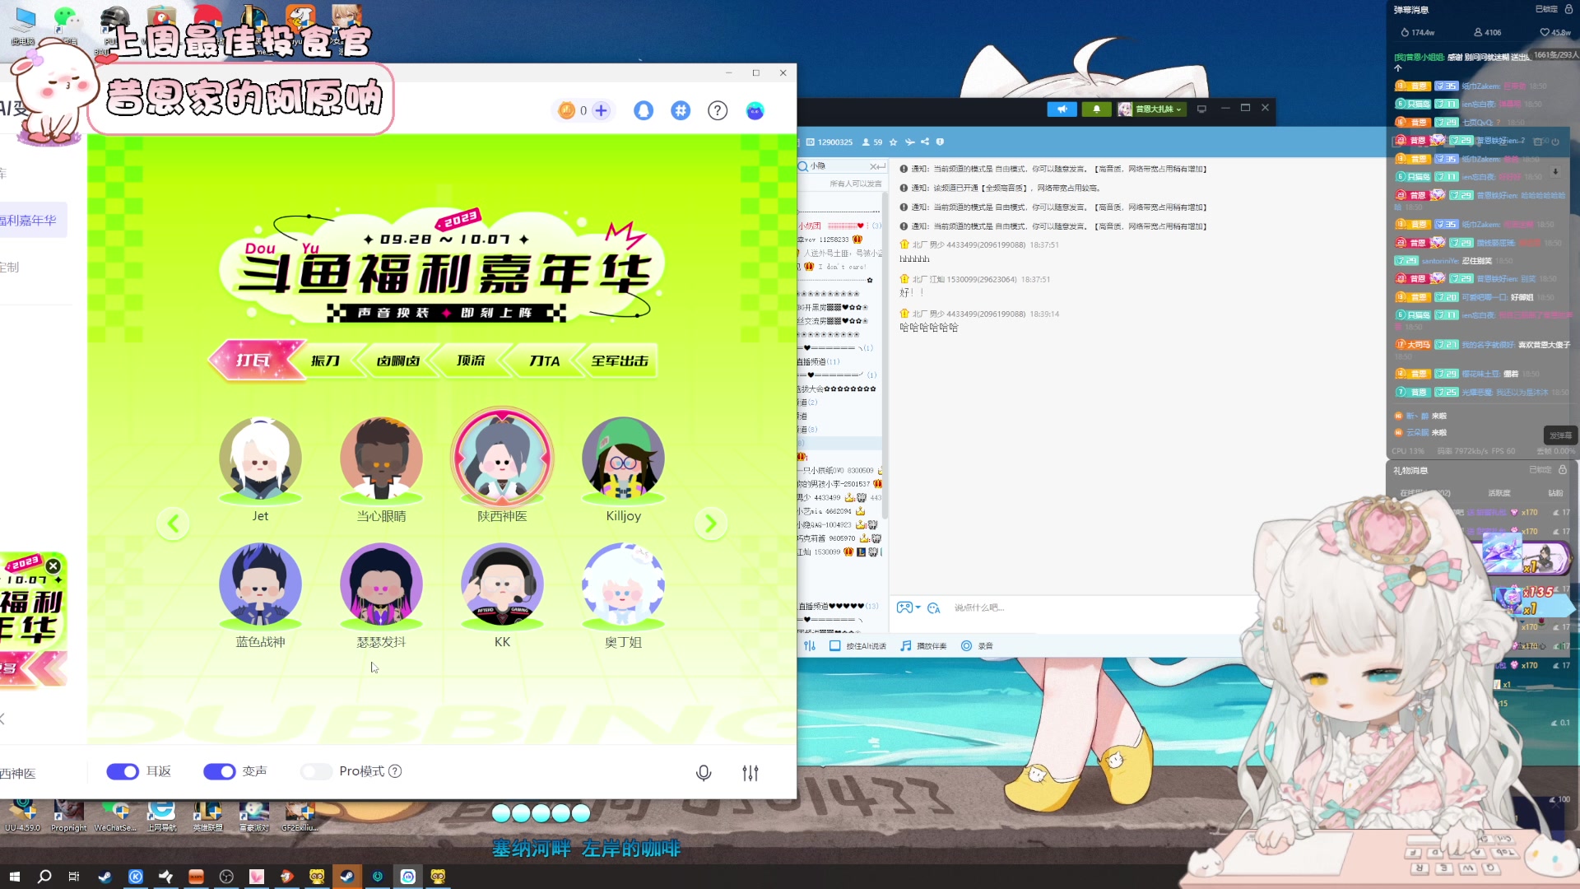Disable the 变声 voice changing toggle
The image size is (1580, 889).
(x=219, y=771)
